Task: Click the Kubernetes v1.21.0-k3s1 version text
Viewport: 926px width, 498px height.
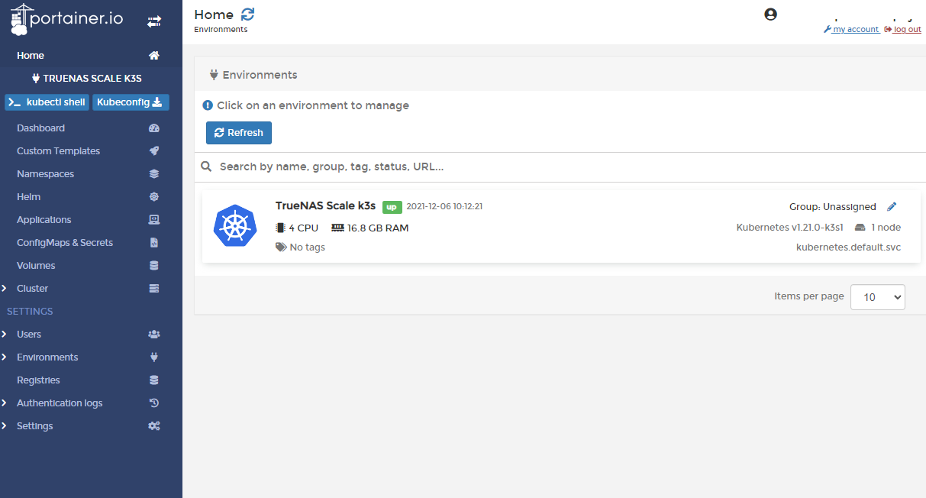Action: [790, 228]
